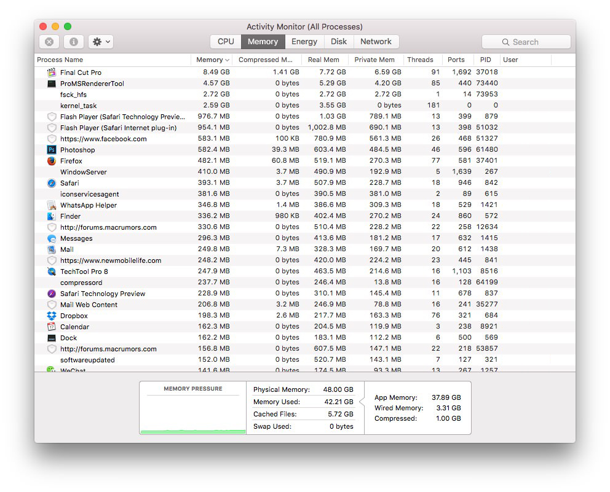
Task: Click the Finder icon
Action: click(x=52, y=216)
